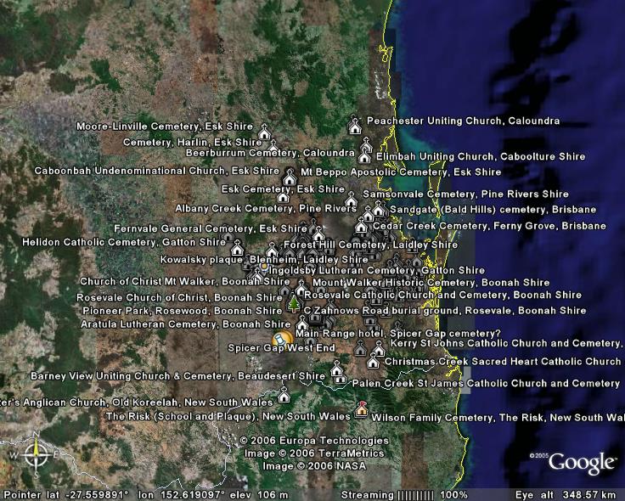This screenshot has height=501, width=625.
Task: Click the 'Beerburrum Cemetery, Caloundra' label
Action: tap(270, 153)
